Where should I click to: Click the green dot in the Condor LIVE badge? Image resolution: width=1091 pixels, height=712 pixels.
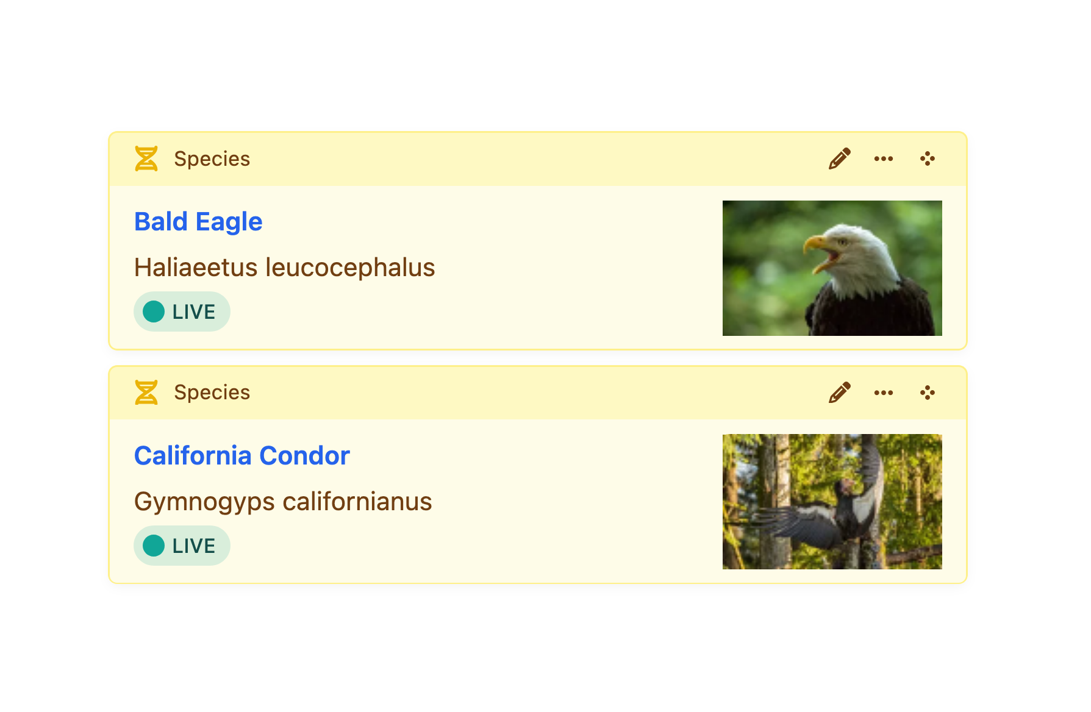pyautogui.click(x=154, y=546)
